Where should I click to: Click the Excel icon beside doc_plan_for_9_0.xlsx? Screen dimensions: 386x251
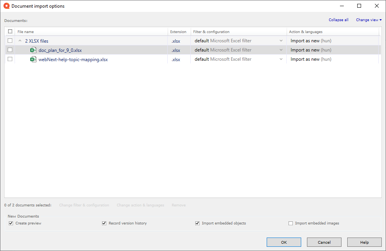point(33,50)
